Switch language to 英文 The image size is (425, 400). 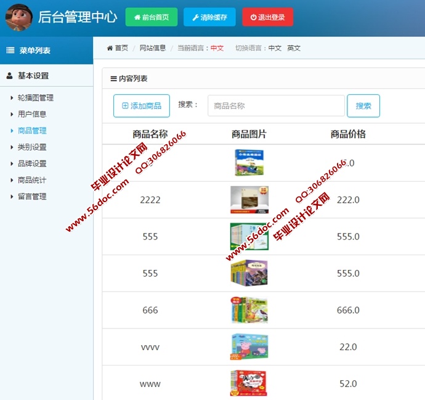click(294, 48)
